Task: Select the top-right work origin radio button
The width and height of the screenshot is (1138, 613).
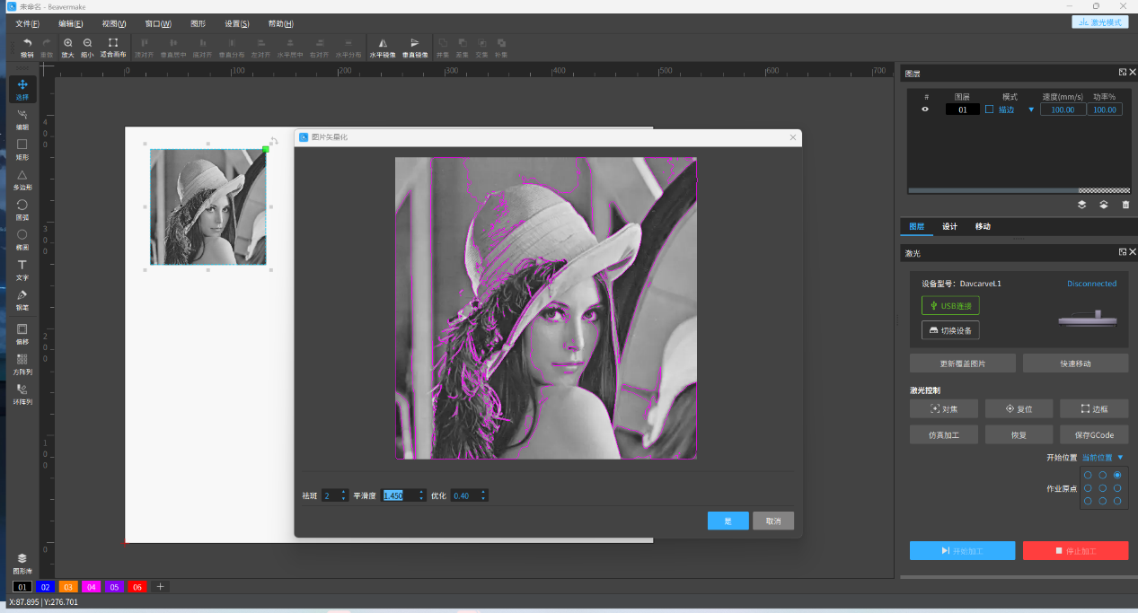Action: 1117,475
